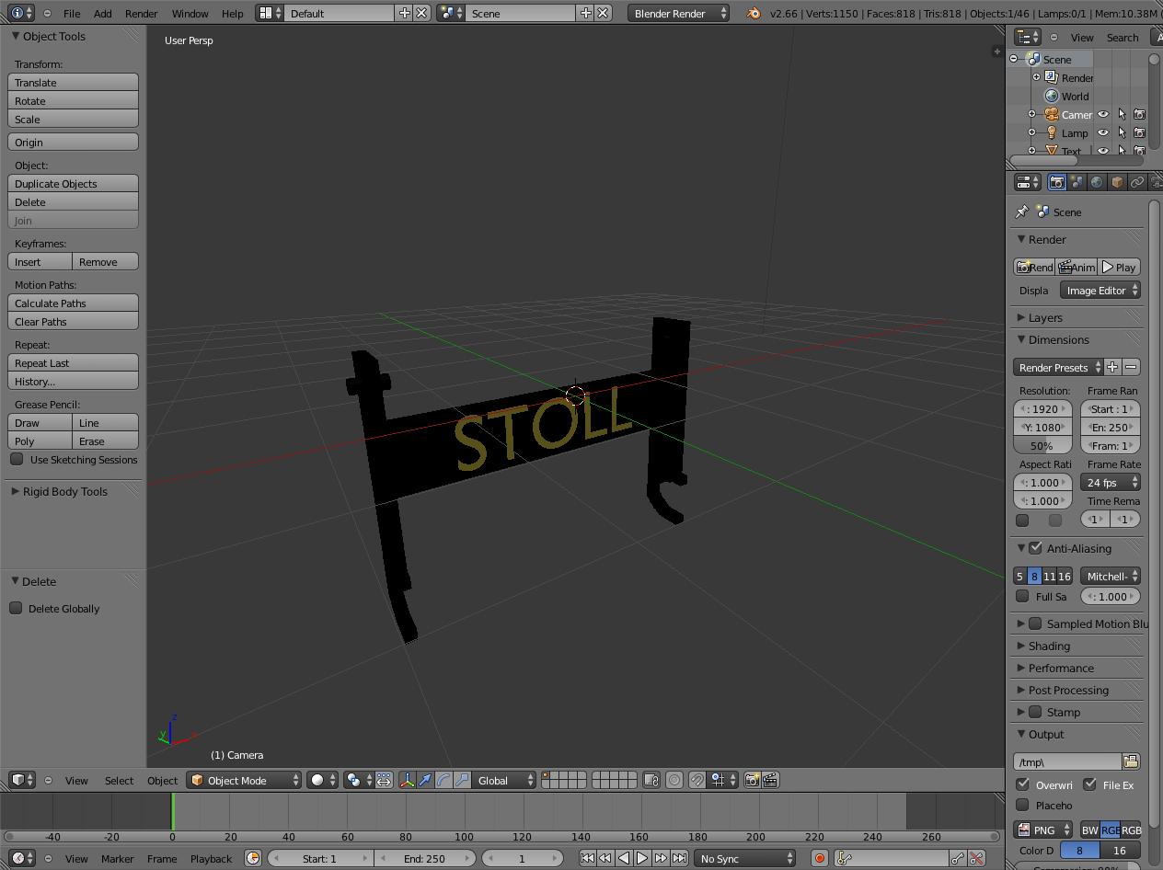
Task: Toggle lock camera and layers icon
Action: pos(651,780)
